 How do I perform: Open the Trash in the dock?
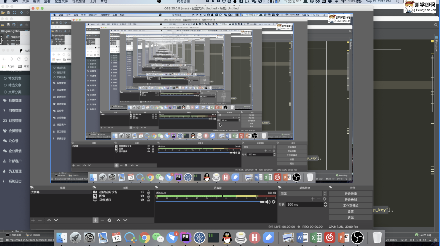(377, 238)
